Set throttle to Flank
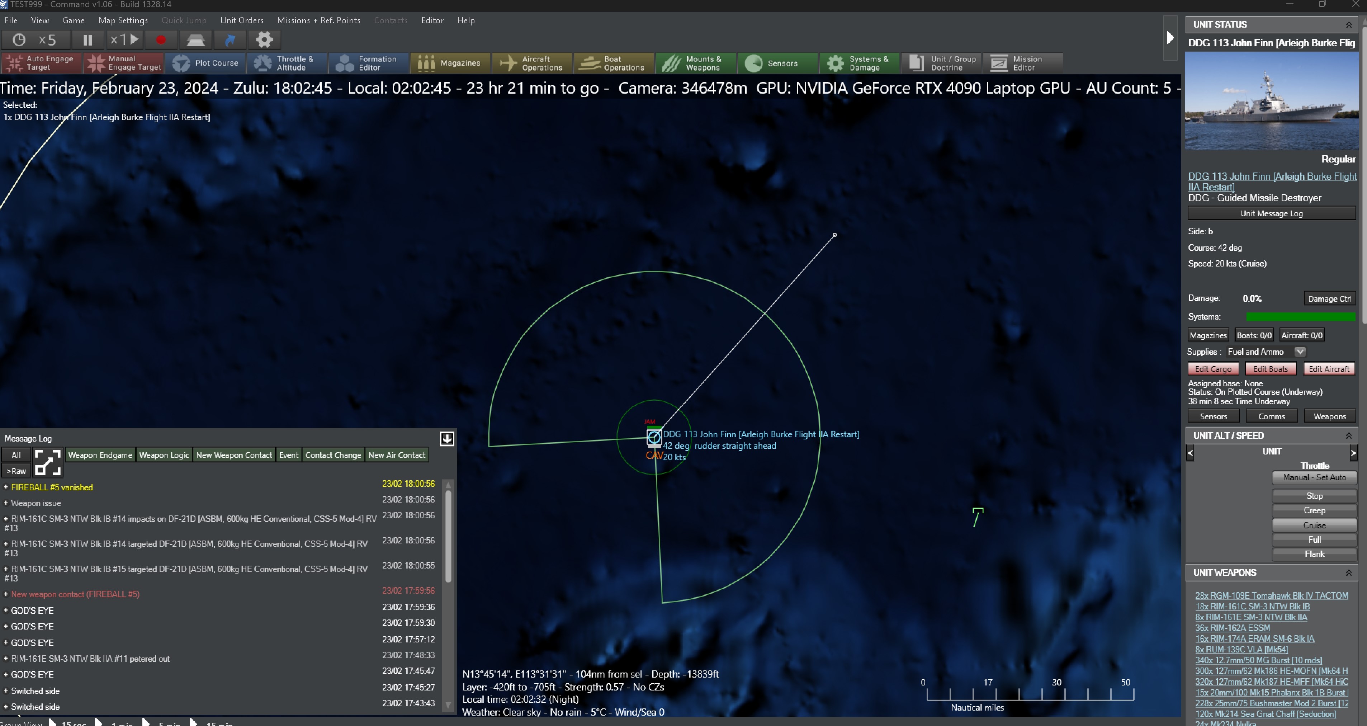 (x=1314, y=554)
